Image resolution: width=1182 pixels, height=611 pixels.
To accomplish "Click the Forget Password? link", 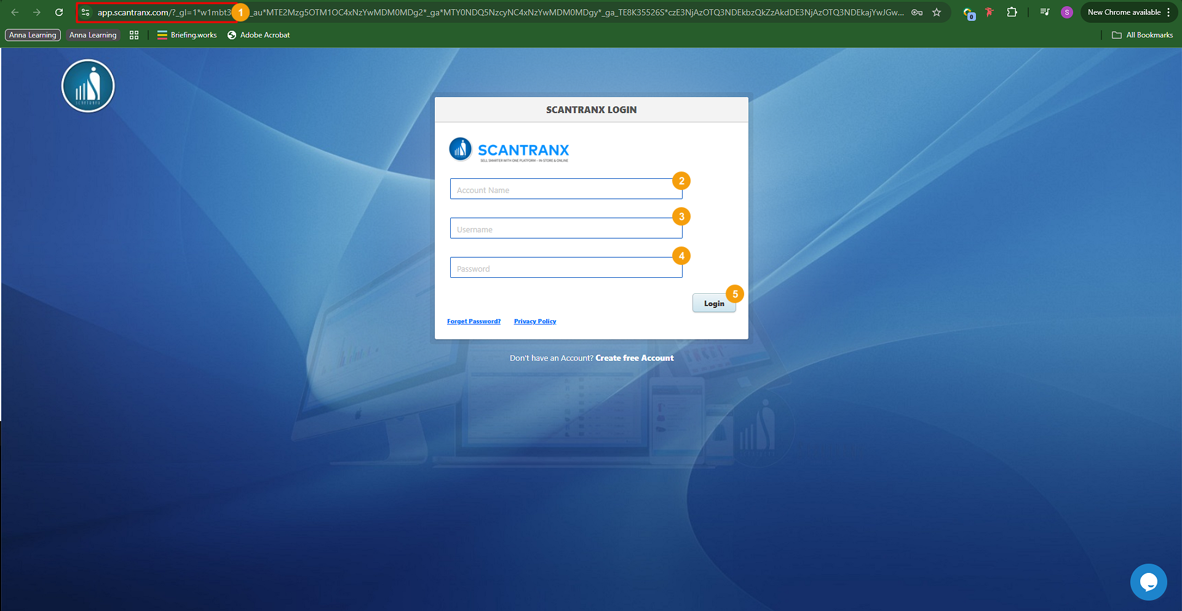I will pyautogui.click(x=474, y=321).
